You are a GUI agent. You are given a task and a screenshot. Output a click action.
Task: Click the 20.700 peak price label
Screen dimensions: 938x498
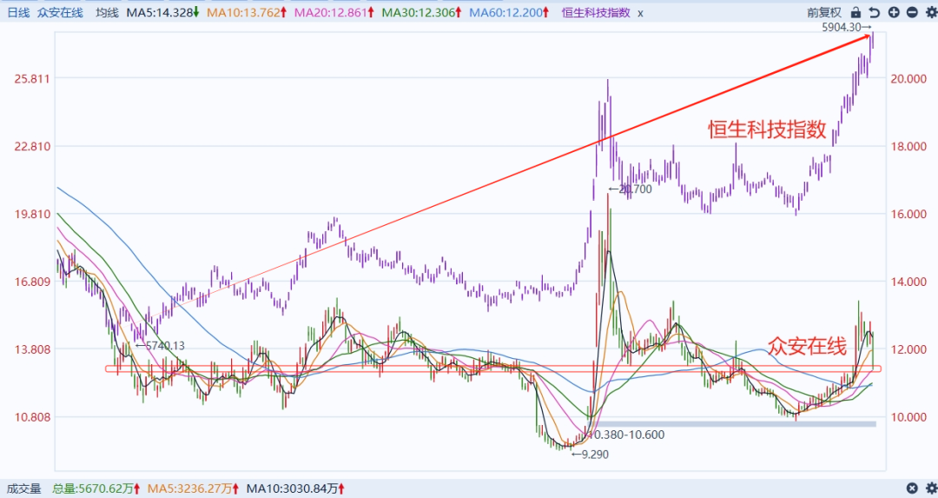630,189
